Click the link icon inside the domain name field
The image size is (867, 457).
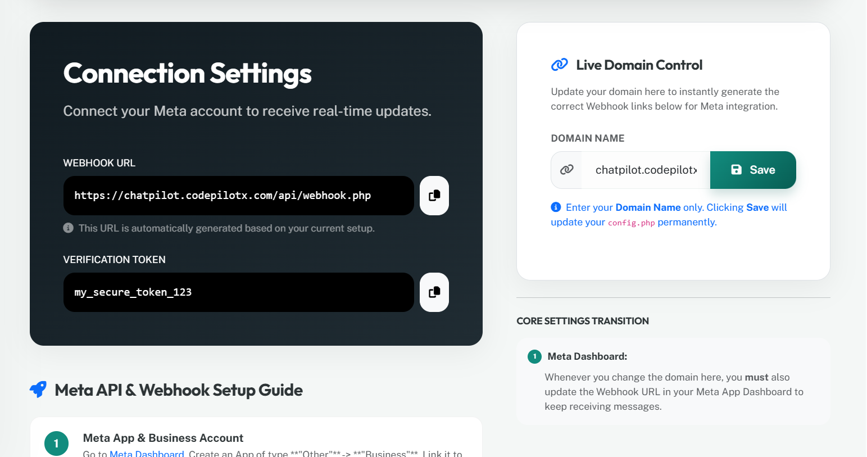[x=566, y=170]
